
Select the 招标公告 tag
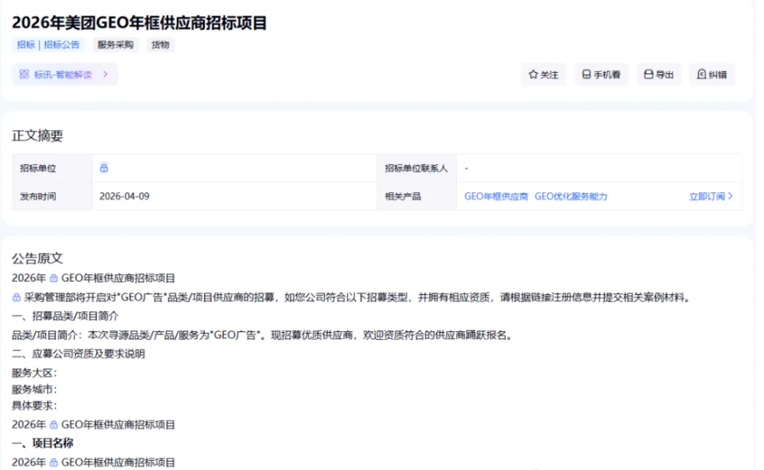tap(62, 45)
